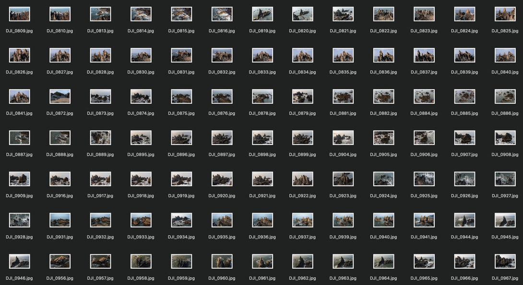Click the DJI_0919.jpg filename text
The width and height of the screenshot is (523, 285).
tap(181, 196)
